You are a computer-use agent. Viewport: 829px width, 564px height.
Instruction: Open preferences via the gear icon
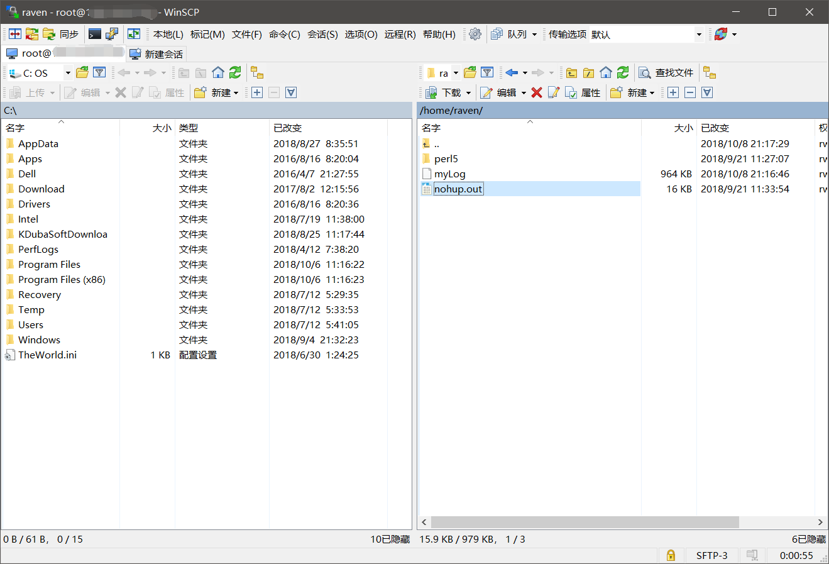pyautogui.click(x=475, y=34)
